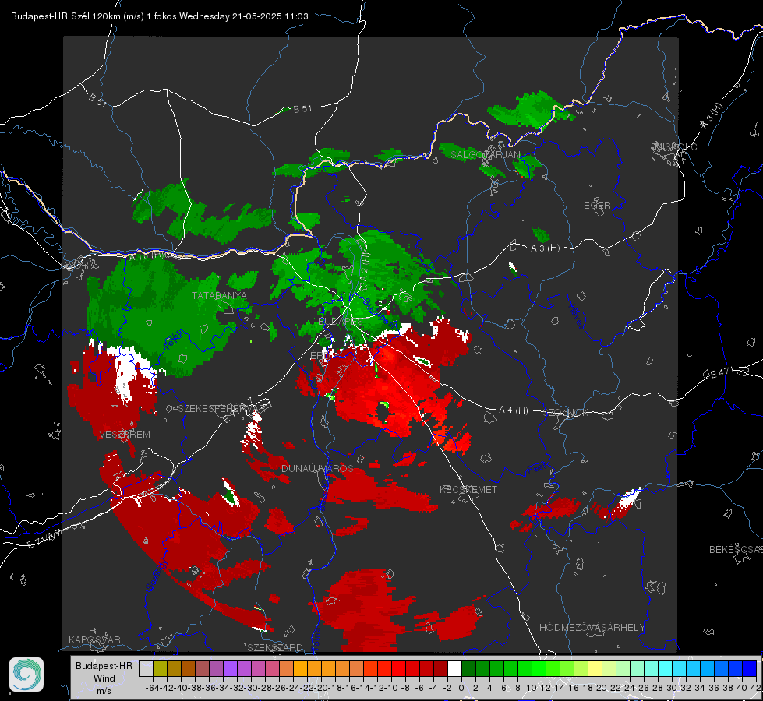Screen dimensions: 763x701
Task: Click the 'Budapest-HR Wind m/s' legend caption
Action: tap(104, 678)
